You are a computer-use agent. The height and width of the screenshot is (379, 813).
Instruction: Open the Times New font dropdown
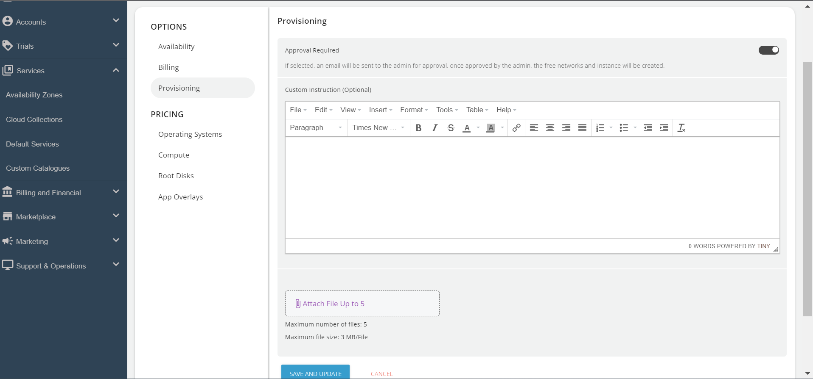click(x=378, y=128)
